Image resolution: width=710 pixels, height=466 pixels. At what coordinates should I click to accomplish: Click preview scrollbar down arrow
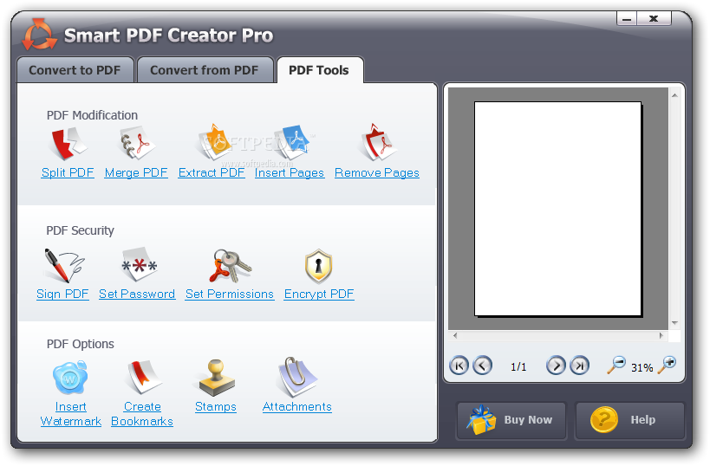tap(674, 323)
